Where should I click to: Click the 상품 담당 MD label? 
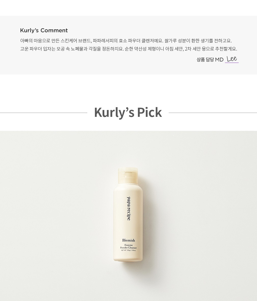coord(210,59)
